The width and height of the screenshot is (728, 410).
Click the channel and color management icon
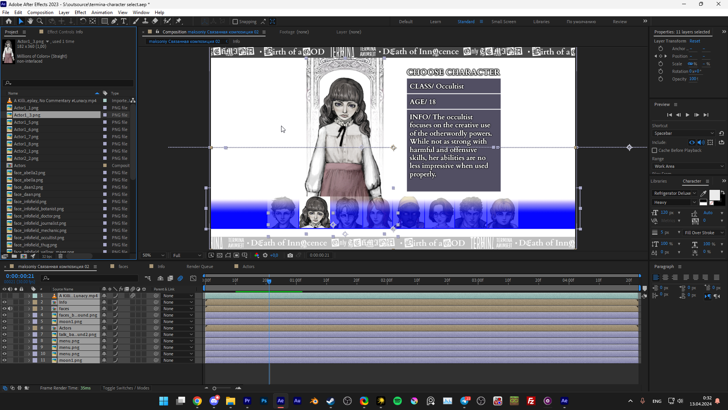pos(257,255)
